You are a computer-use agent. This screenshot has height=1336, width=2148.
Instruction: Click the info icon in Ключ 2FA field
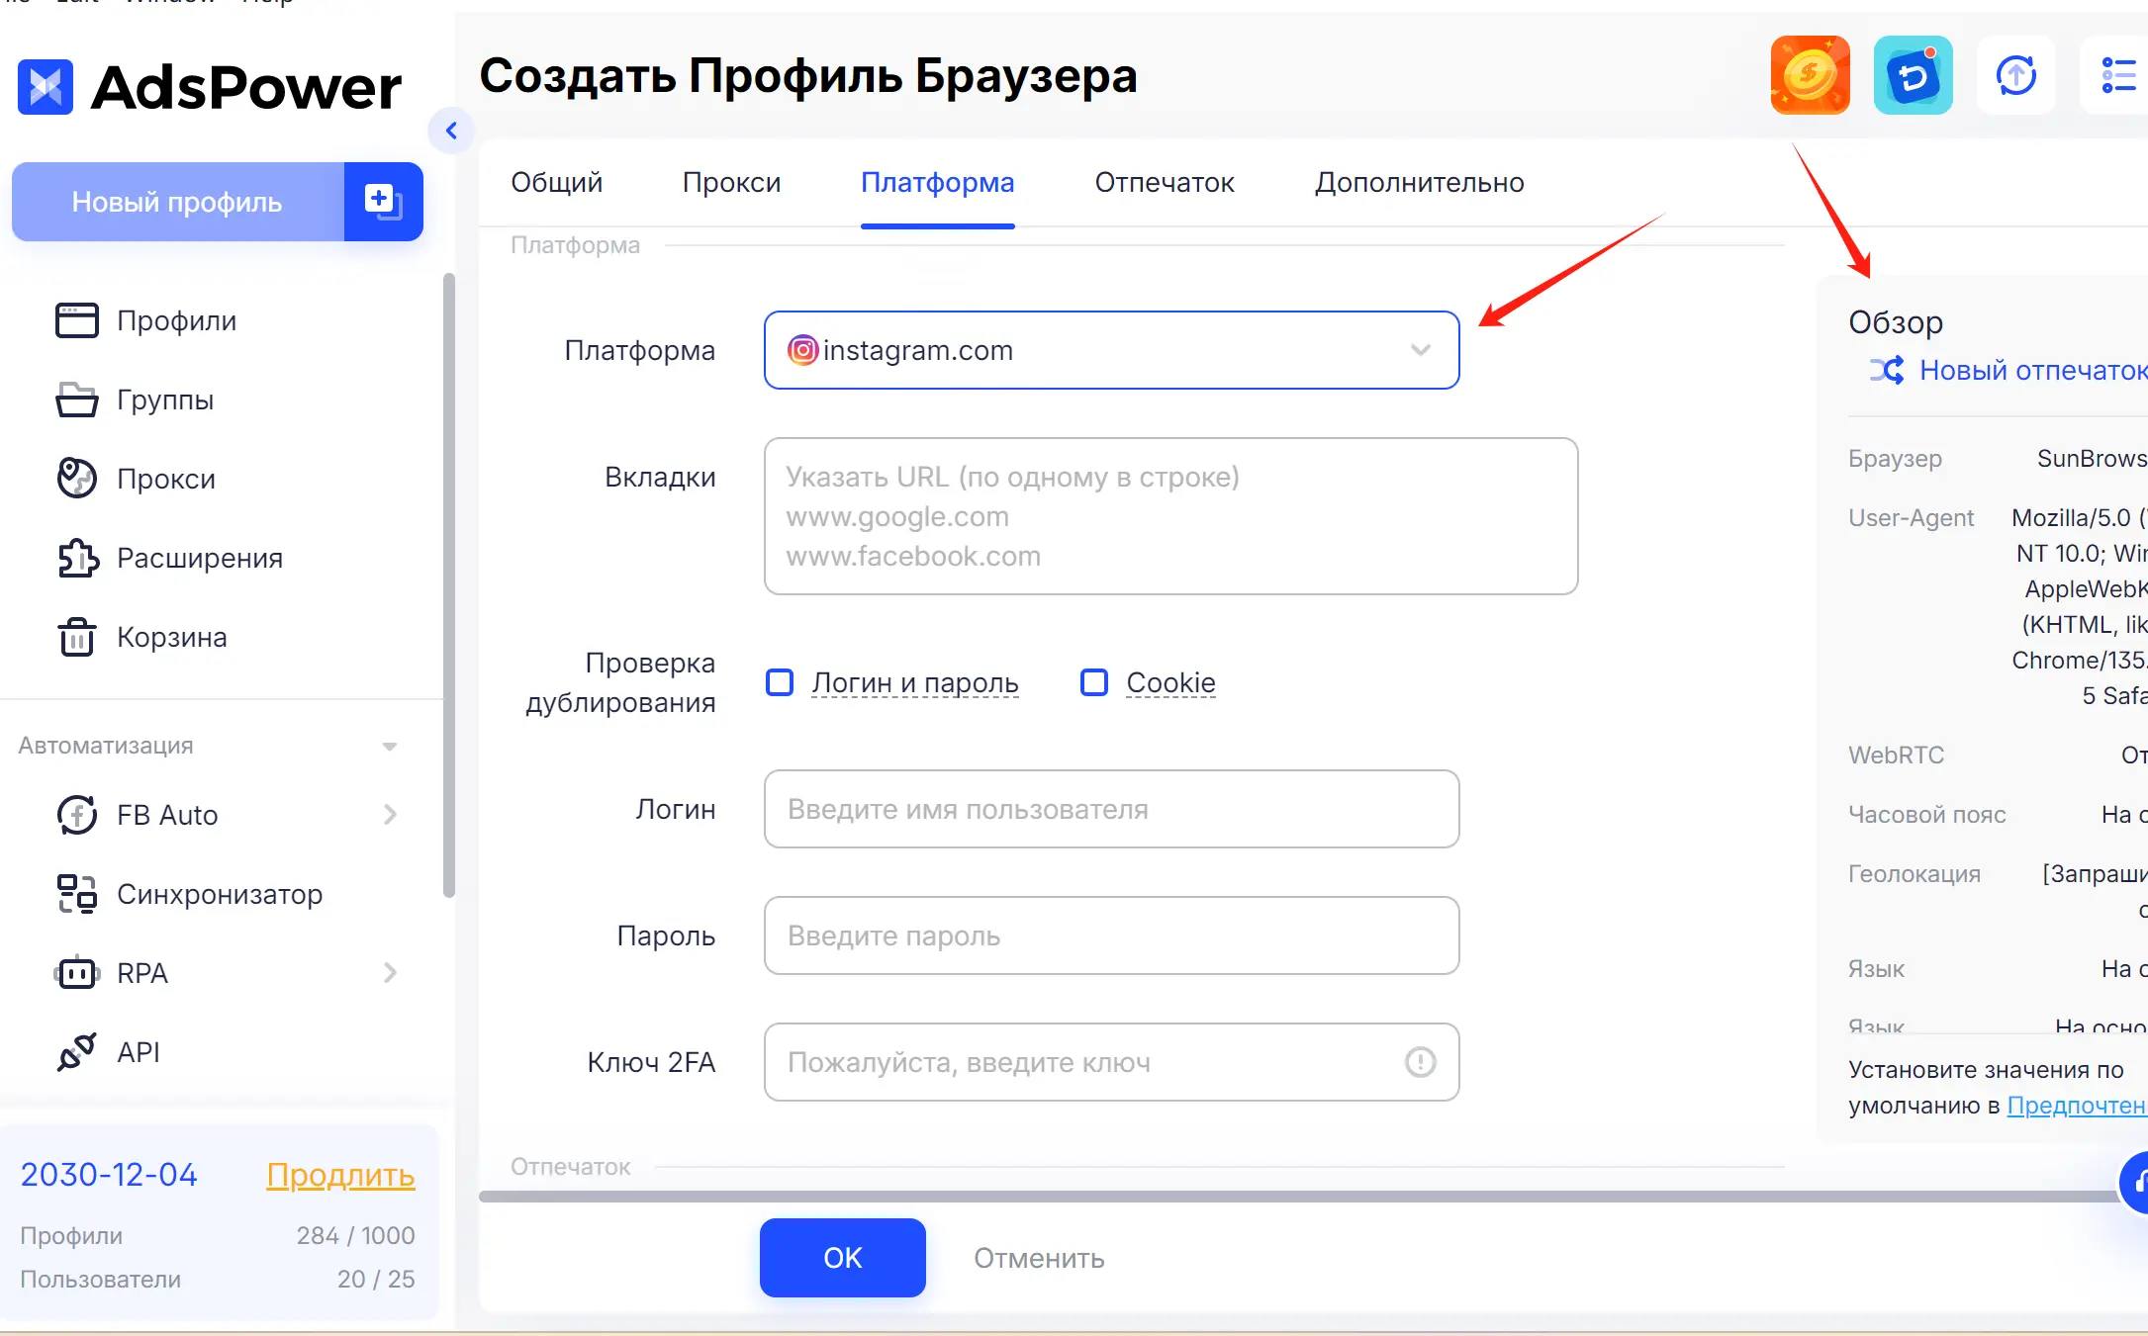click(1421, 1062)
